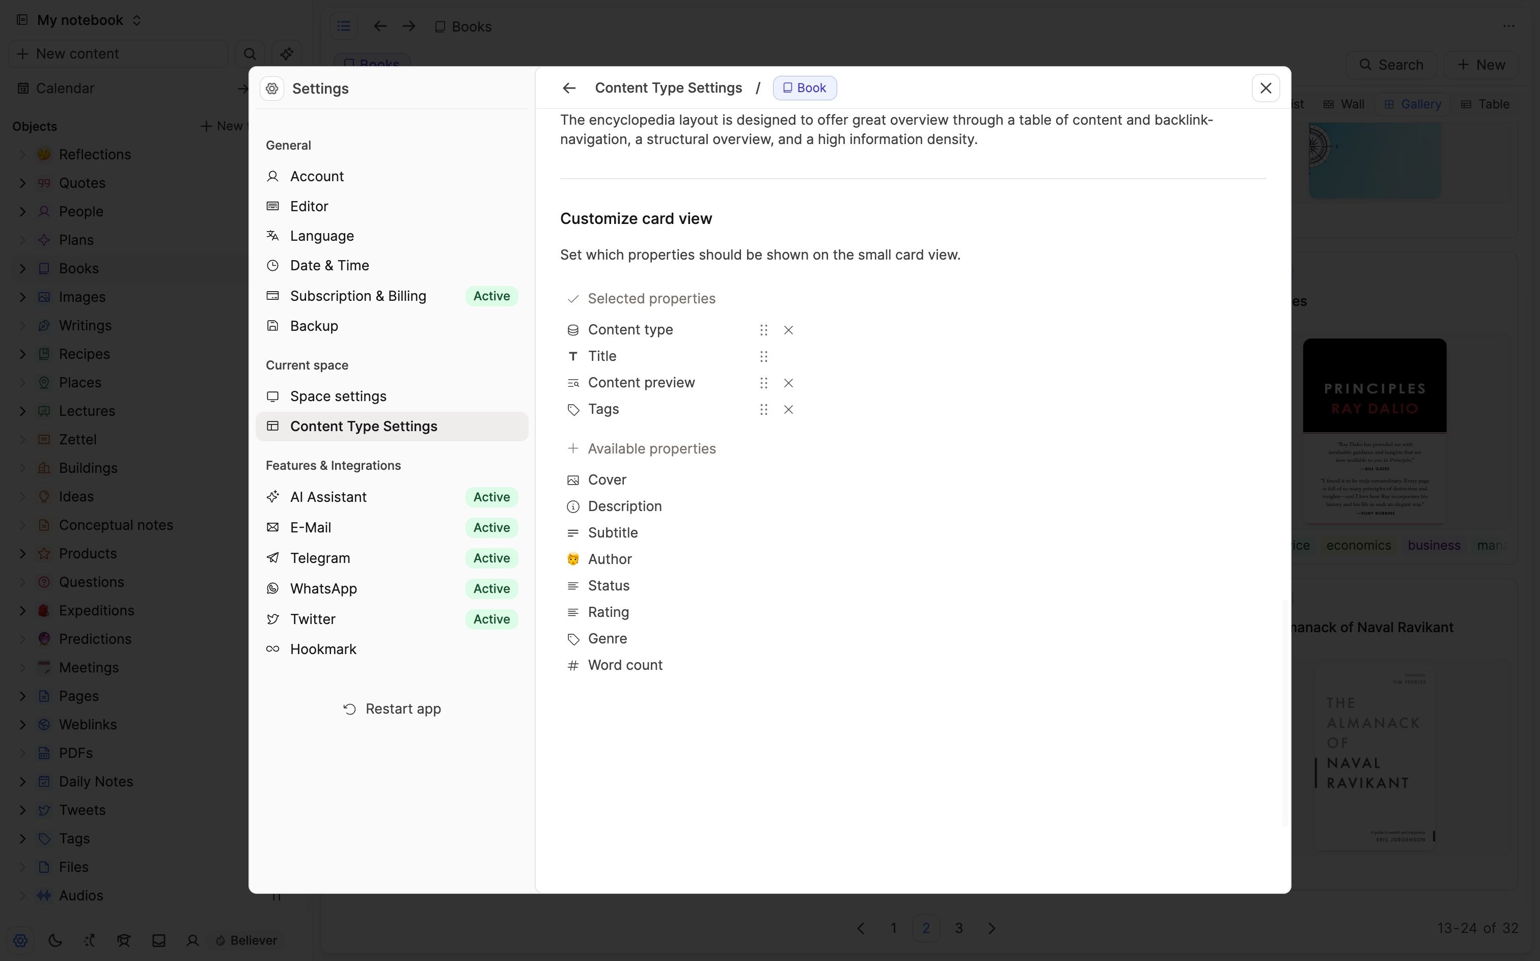This screenshot has width=1540, height=961.
Task: Open the AI assistant sparkle icon in sidebar
Action: click(286, 53)
